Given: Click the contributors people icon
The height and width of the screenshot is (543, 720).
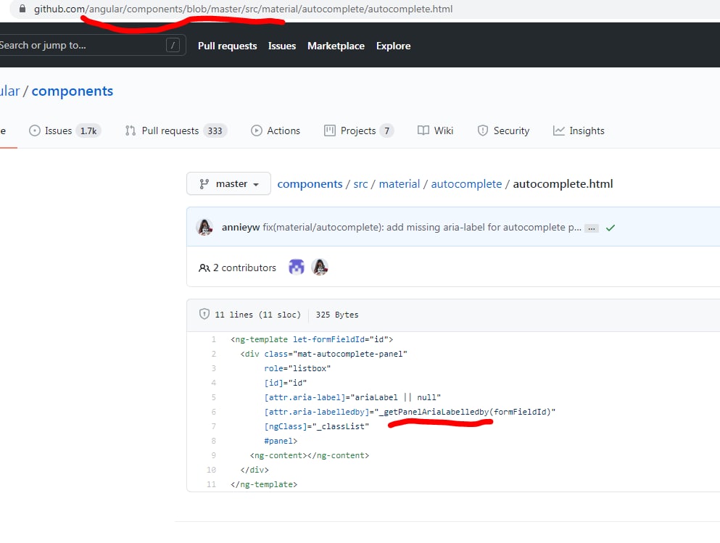Looking at the screenshot, I should click(x=204, y=268).
